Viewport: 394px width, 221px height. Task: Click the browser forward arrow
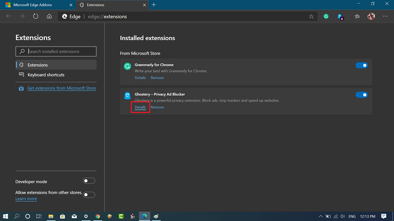pos(22,16)
